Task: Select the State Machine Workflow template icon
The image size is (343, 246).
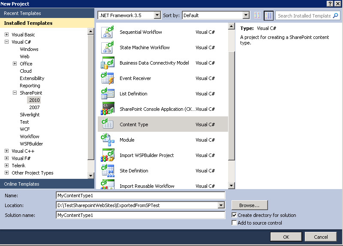Action: 108,47
